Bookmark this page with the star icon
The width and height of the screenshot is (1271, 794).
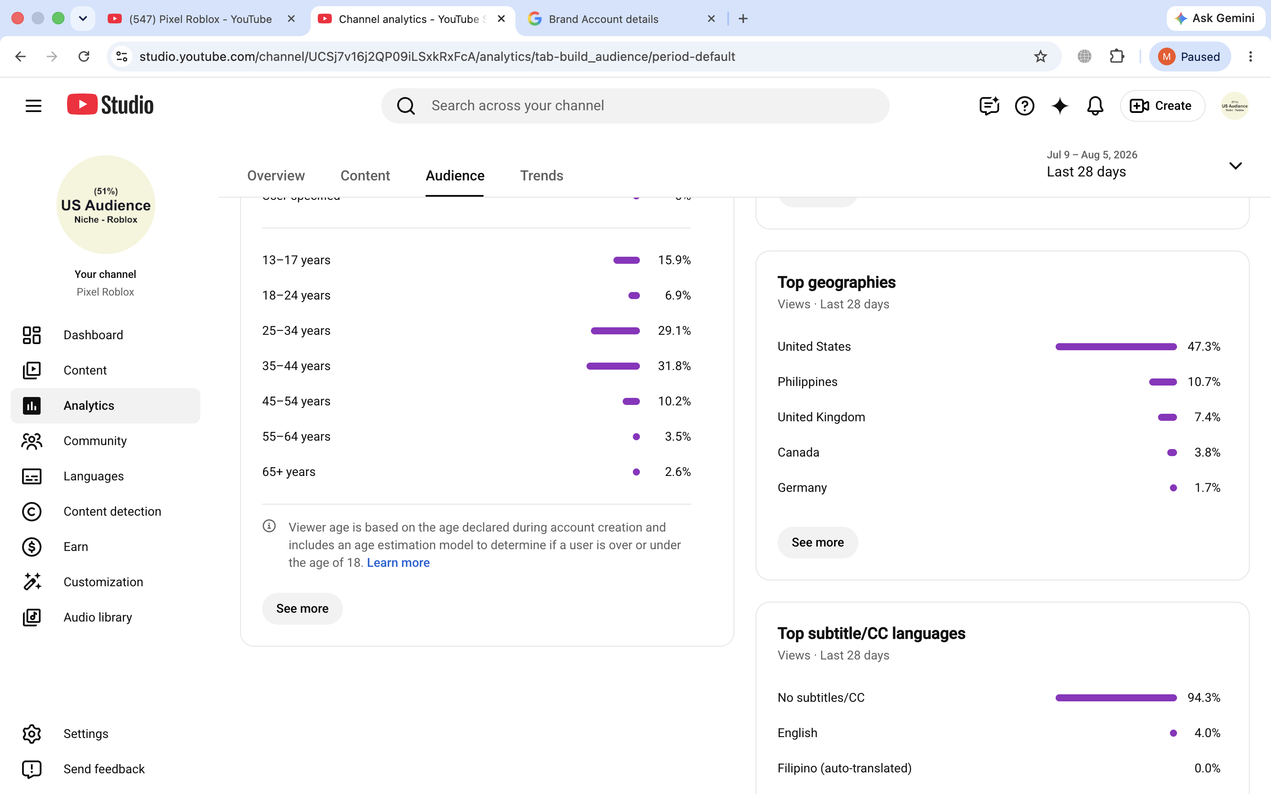1041,56
